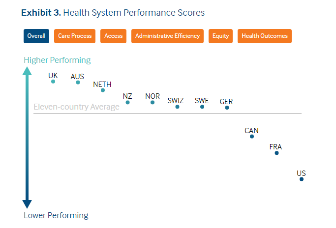
Task: Click the Higher Performing axis label
Action: click(x=57, y=60)
